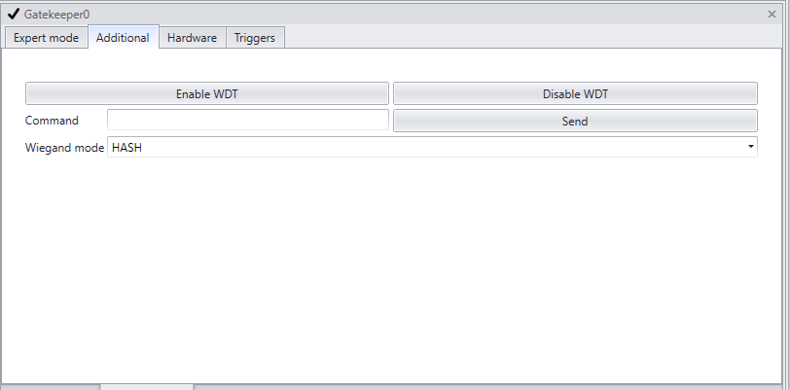
Task: Click the Gatekeeper0 title text
Action: 57,15
